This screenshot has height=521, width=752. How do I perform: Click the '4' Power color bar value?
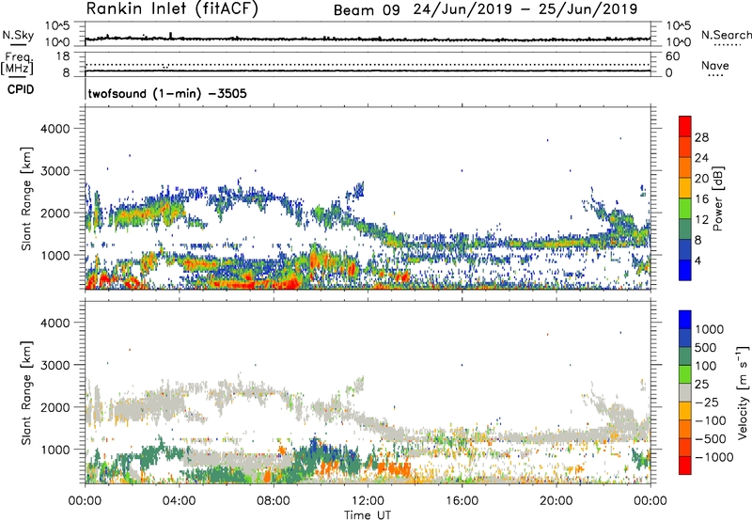click(x=698, y=260)
